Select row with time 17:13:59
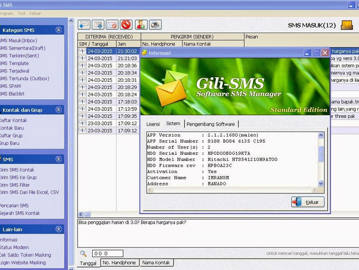Screen dimensions: 359x270 pyautogui.click(x=109, y=109)
